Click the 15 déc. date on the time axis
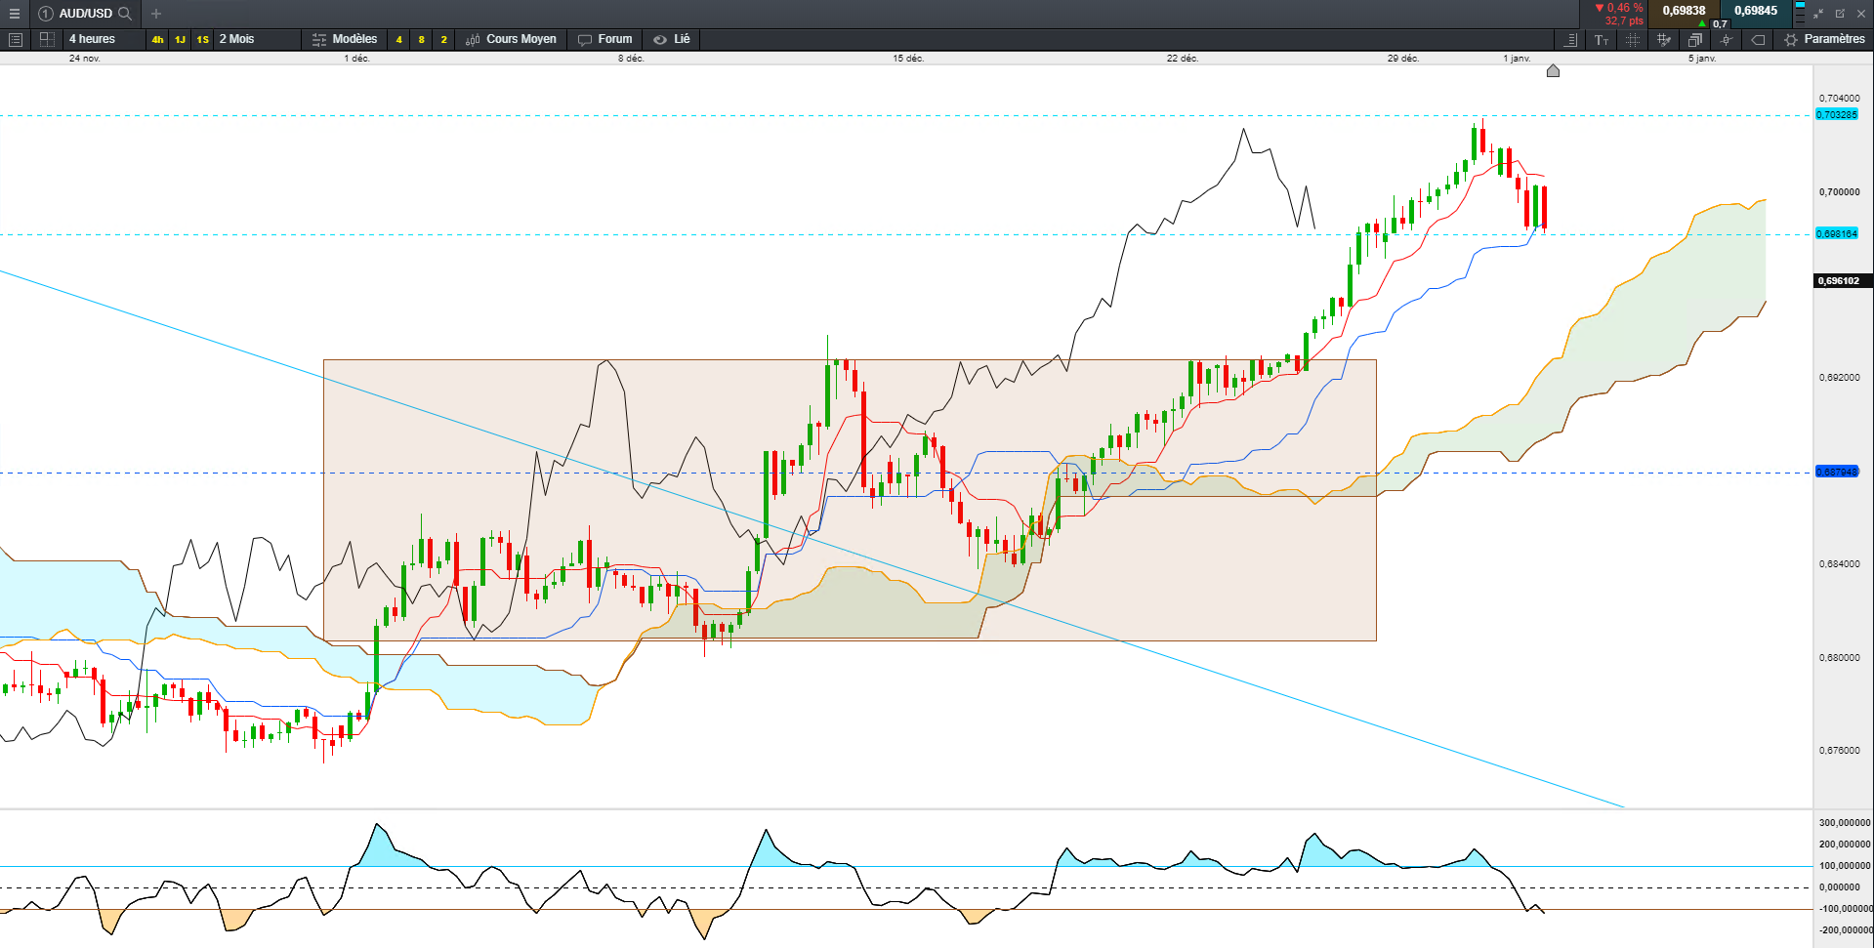1874x948 pixels. [908, 59]
